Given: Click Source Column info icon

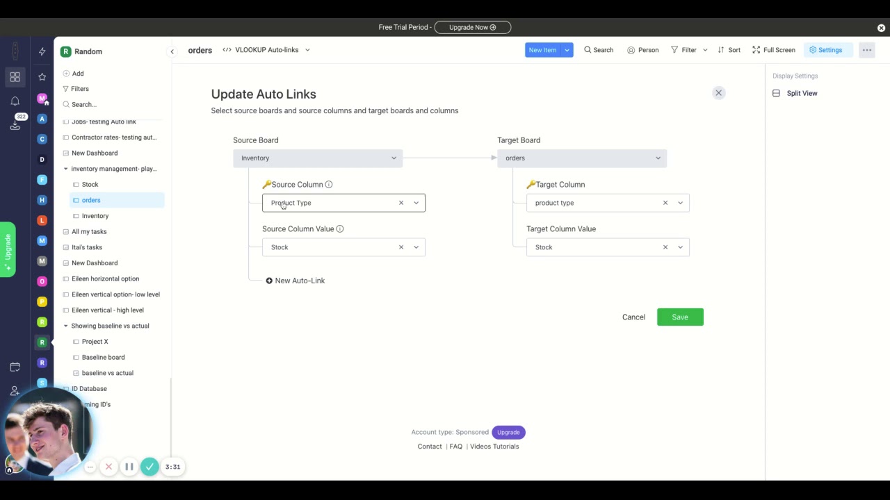Looking at the screenshot, I should tap(329, 185).
